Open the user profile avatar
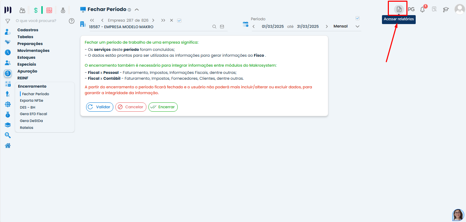Image resolution: width=466 pixels, height=222 pixels. coord(459,9)
